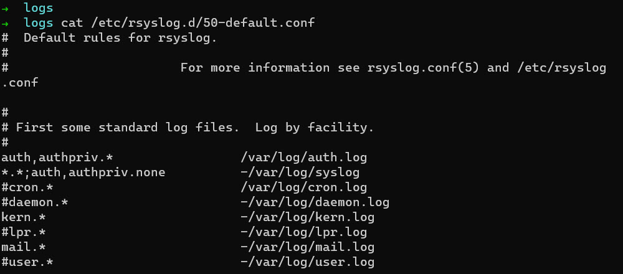Click the commented #lpr.* rule
This screenshot has width=623, height=274.
[24, 232]
